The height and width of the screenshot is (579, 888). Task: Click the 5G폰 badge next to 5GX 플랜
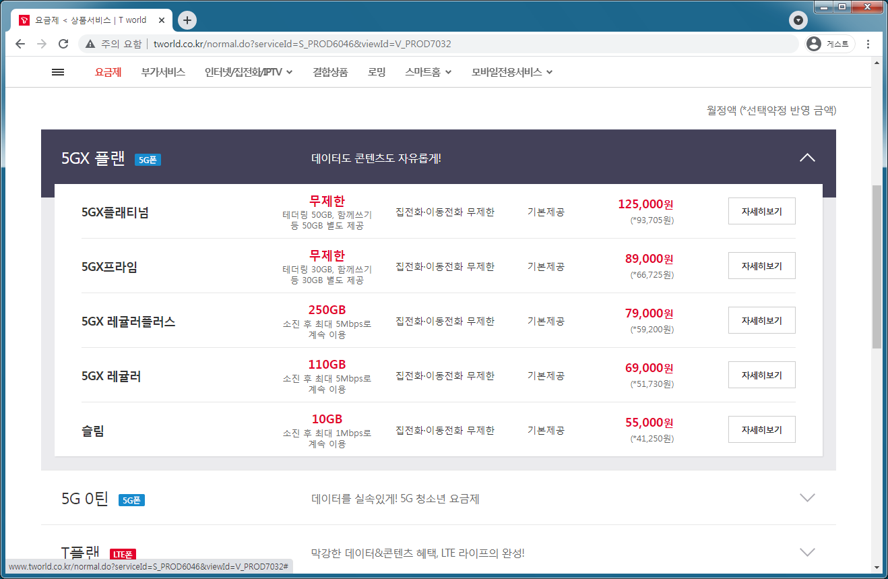pos(148,160)
